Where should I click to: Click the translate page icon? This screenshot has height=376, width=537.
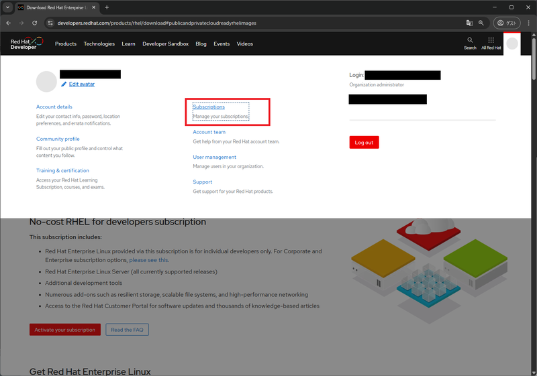tap(469, 23)
